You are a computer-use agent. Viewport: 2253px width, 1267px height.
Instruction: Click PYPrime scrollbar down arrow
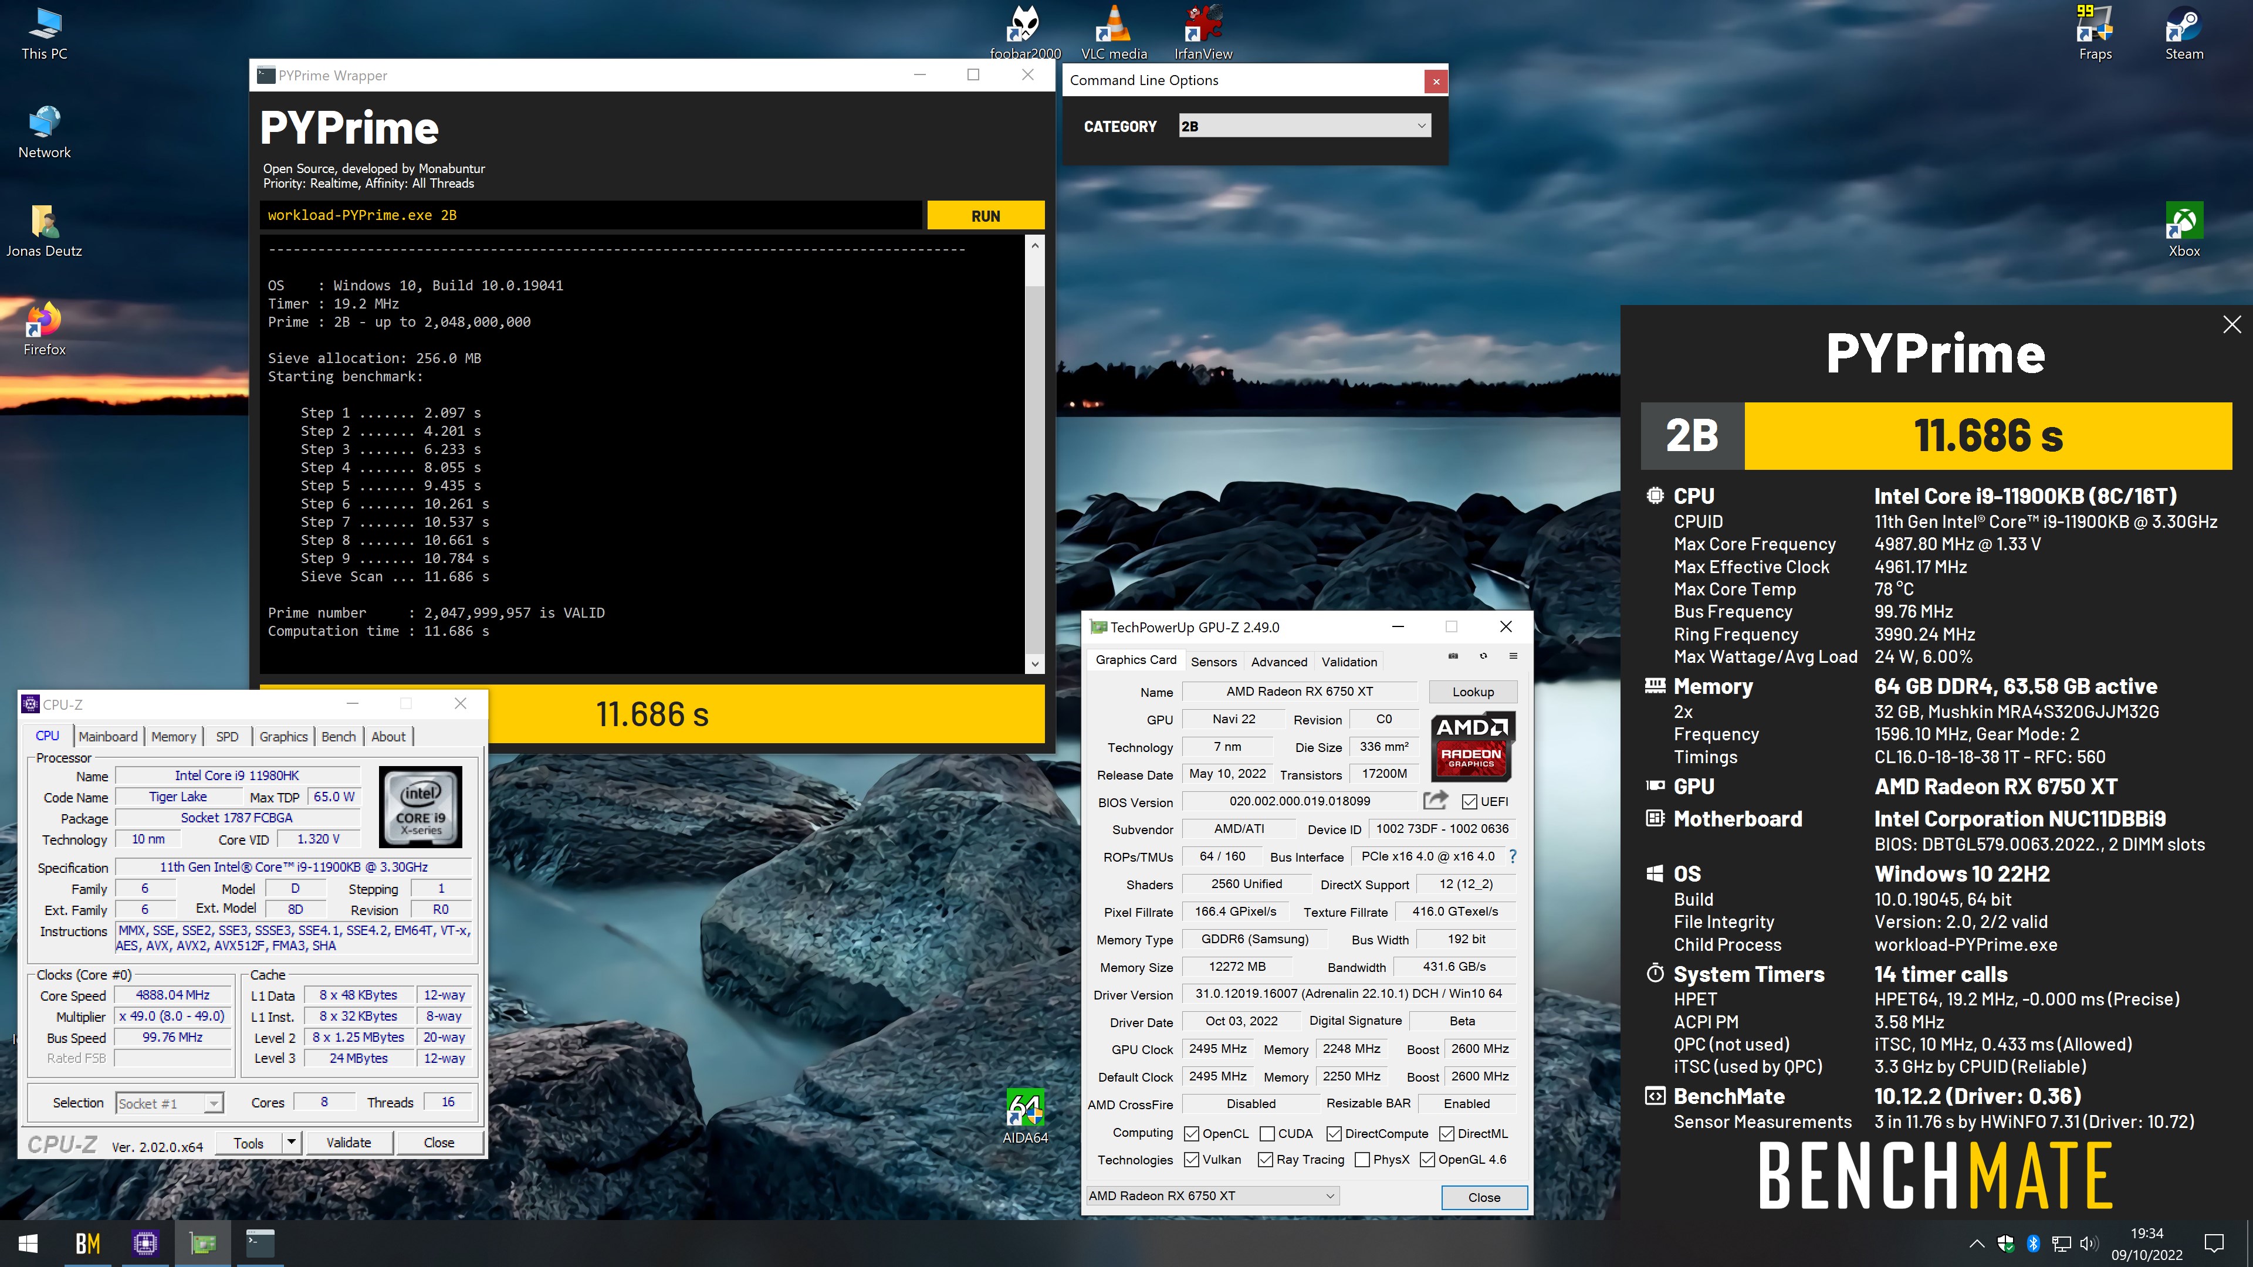pyautogui.click(x=1034, y=663)
